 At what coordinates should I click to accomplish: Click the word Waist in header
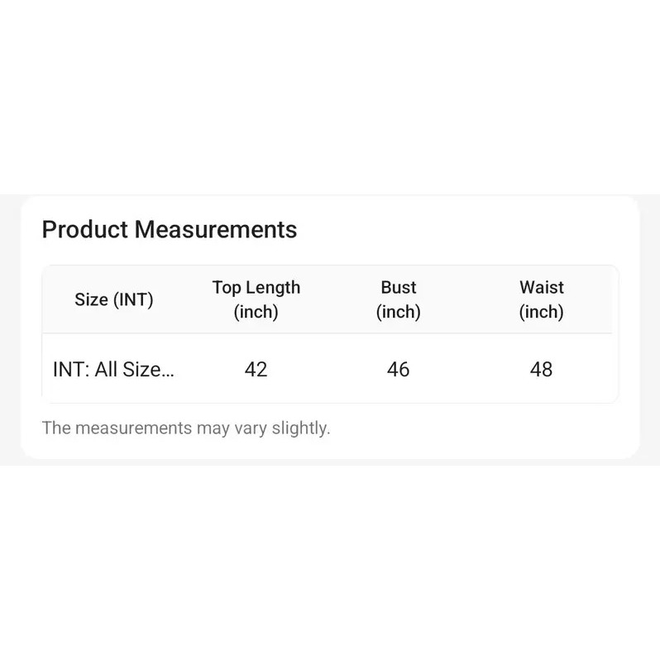541,288
